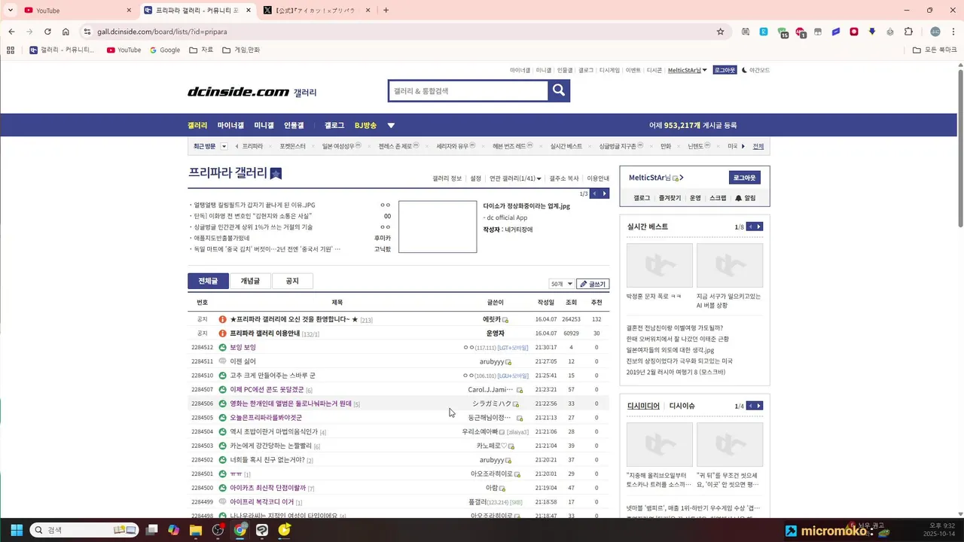Click the blue download arrow extension icon
The height and width of the screenshot is (542, 964).
tap(872, 32)
